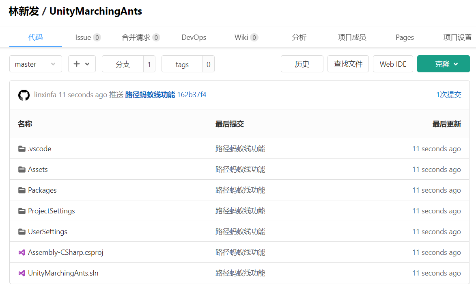
Task: Click the 林新发 owner name in title
Action: 24,11
